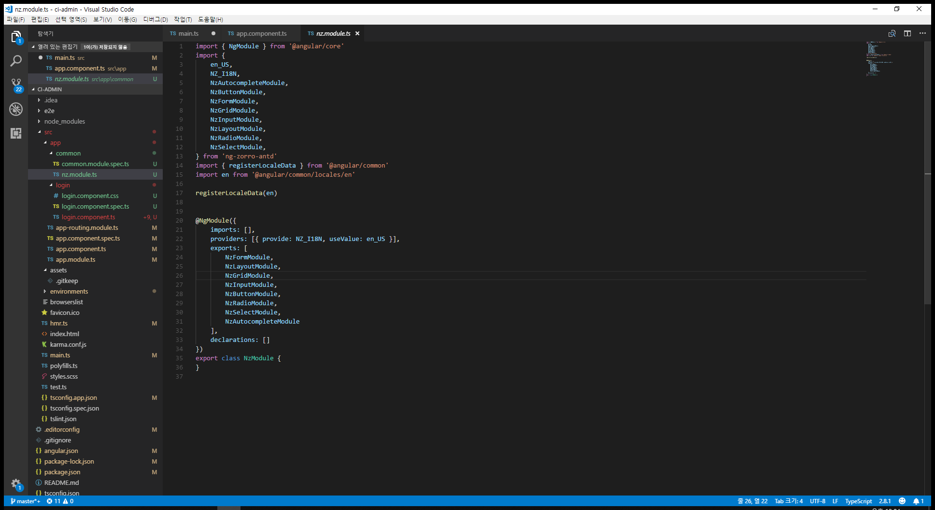This screenshot has height=510, width=935.
Task: Select the Explorer icon in activity bar
Action: click(x=16, y=37)
